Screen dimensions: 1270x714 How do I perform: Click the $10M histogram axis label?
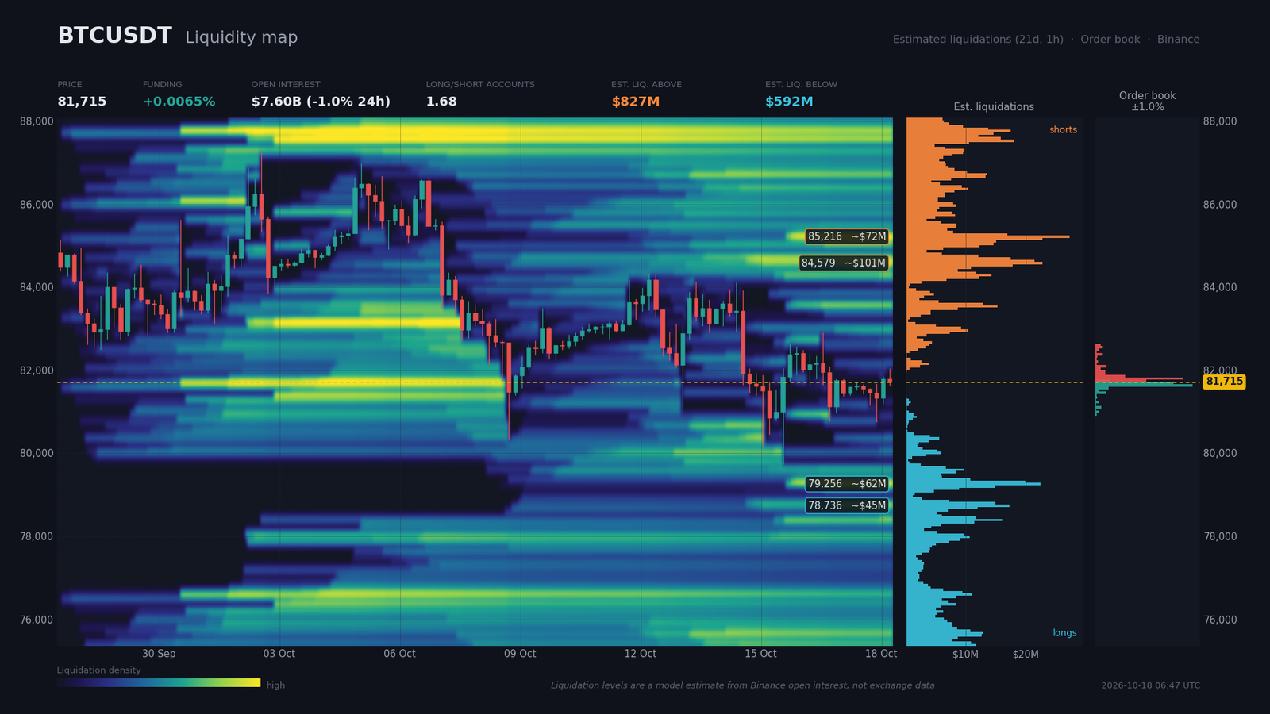click(965, 654)
